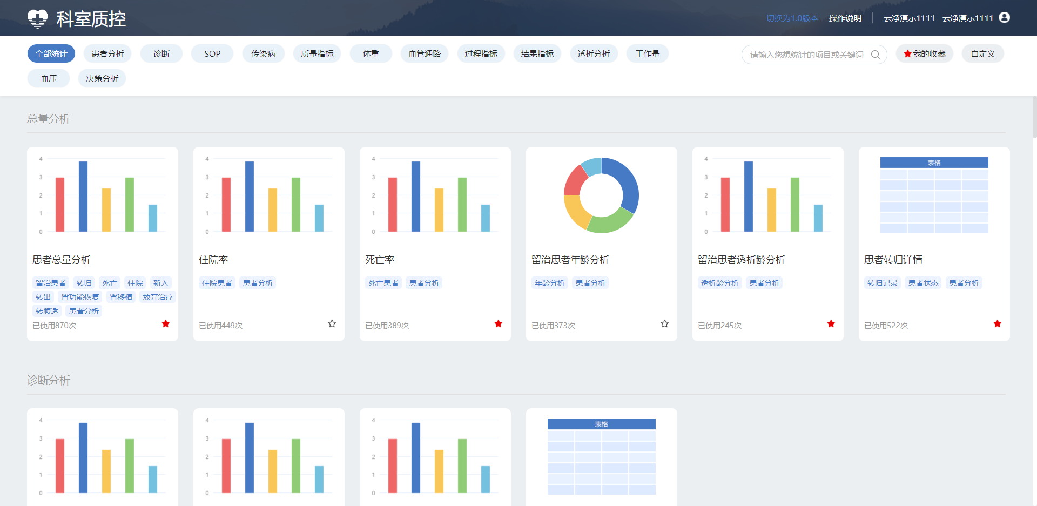Open the table thumbnail under 诊断分析
The width and height of the screenshot is (1037, 506).
[602, 457]
